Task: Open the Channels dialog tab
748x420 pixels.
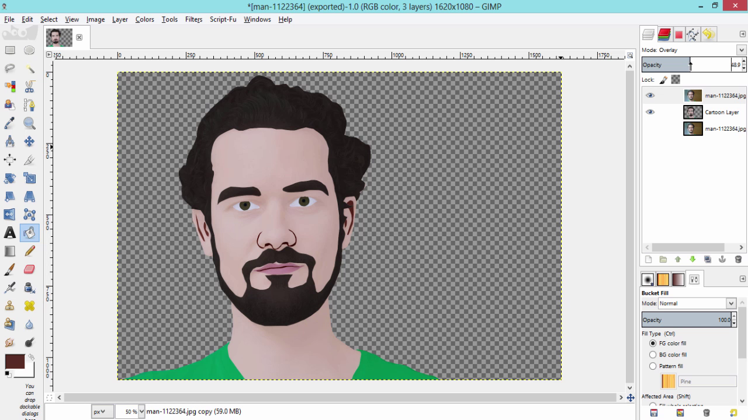Action: click(663, 34)
